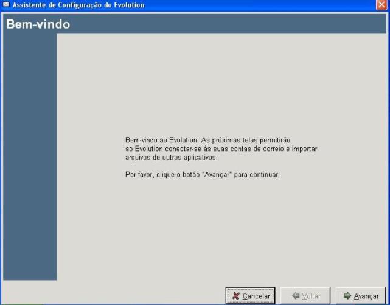This screenshot has width=390, height=305.
Task: Click the Cancelar button
Action: tap(250, 296)
